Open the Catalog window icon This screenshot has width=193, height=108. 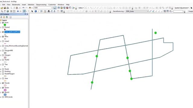click(62, 8)
